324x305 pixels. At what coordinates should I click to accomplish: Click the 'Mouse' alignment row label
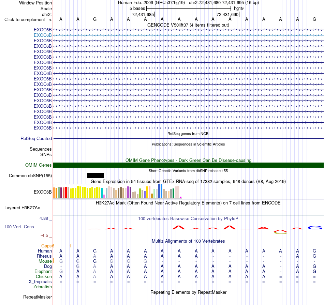pyautogui.click(x=45, y=261)
